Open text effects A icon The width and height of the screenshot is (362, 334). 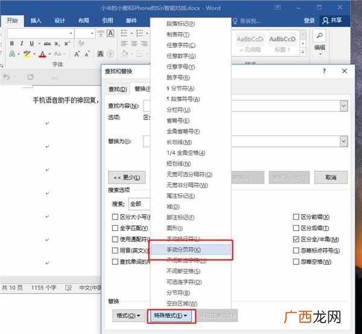(12, 54)
